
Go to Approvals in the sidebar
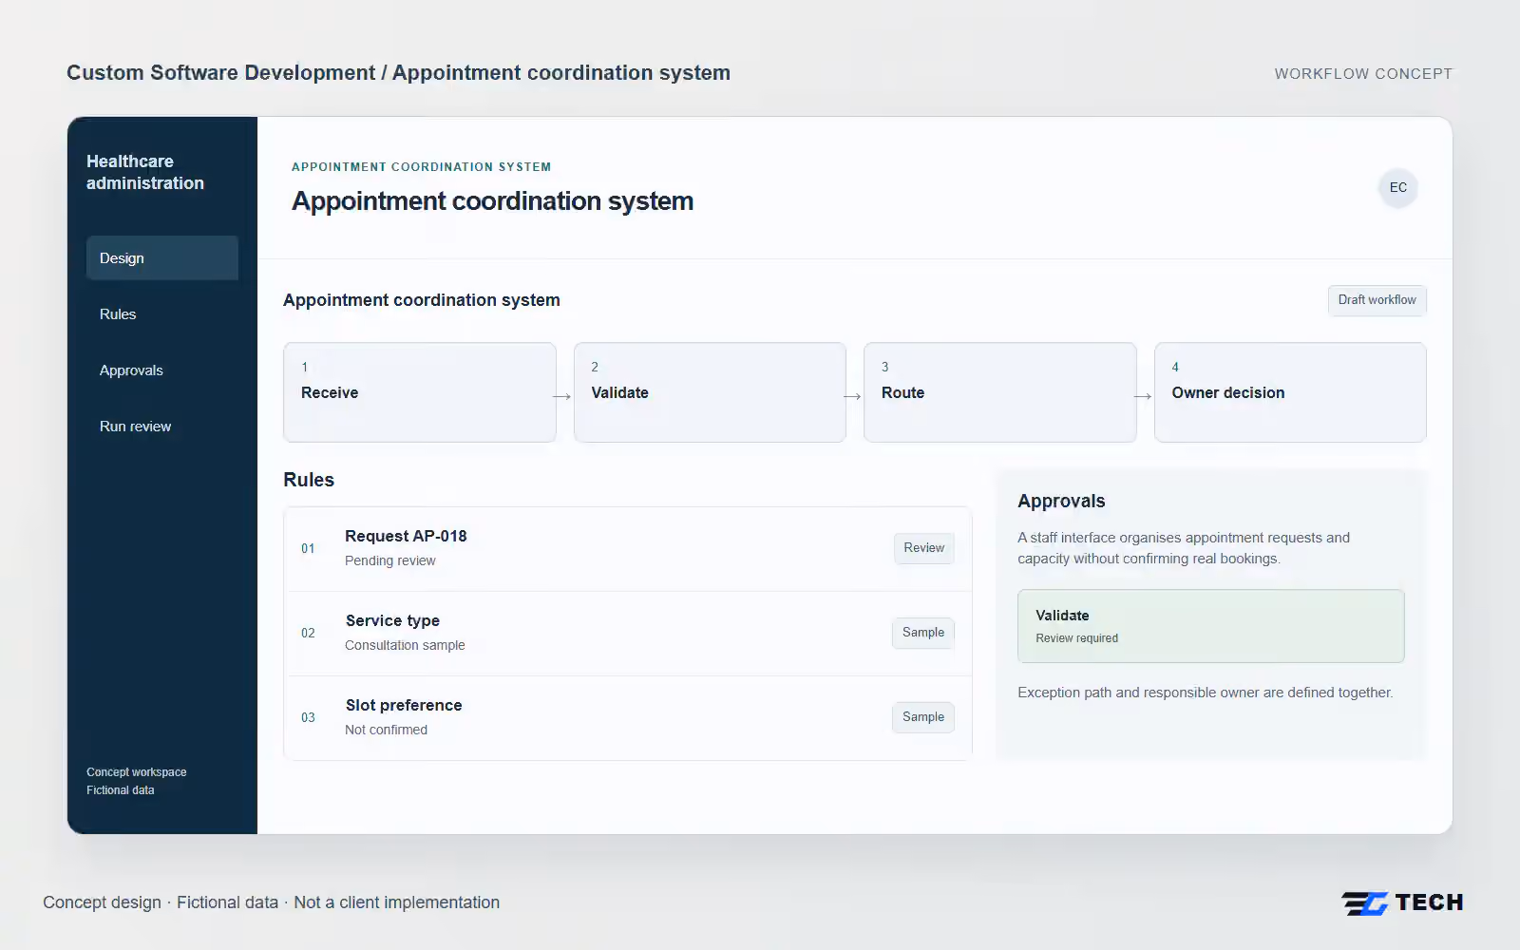pos(162,370)
